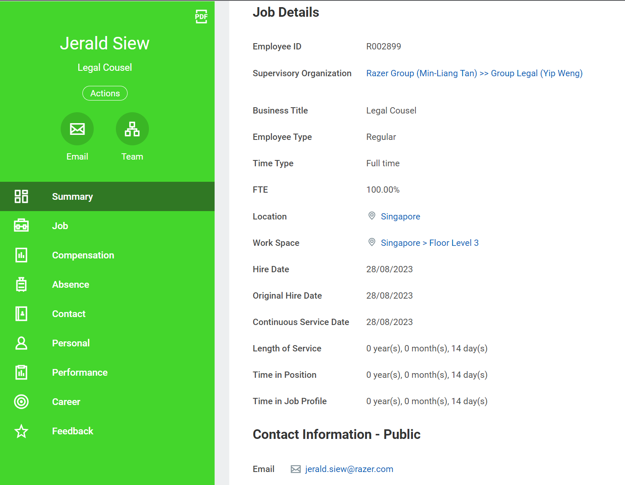Click the Business Title value Legal Cousel
The width and height of the screenshot is (625, 485).
tap(391, 111)
